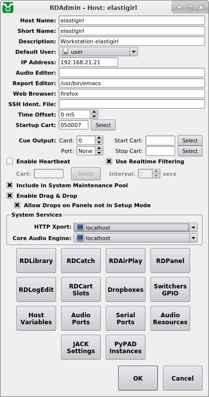The height and width of the screenshot is (397, 209).
Task: Click the user icon in Default User field
Action: coord(66,52)
